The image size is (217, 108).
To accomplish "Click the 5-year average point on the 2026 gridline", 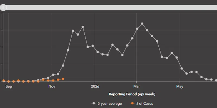I will (x=93, y=46).
